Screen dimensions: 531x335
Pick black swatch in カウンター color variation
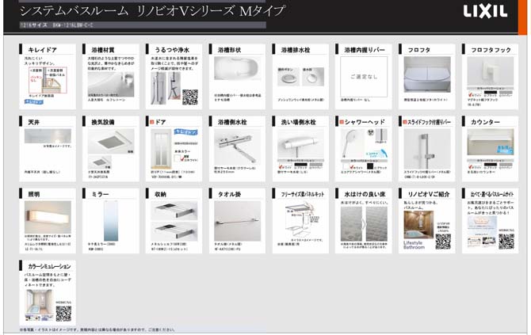click(491, 165)
